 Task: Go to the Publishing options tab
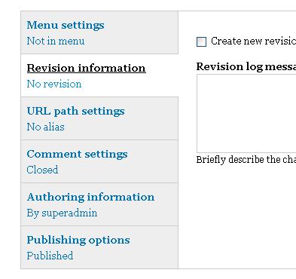78,240
